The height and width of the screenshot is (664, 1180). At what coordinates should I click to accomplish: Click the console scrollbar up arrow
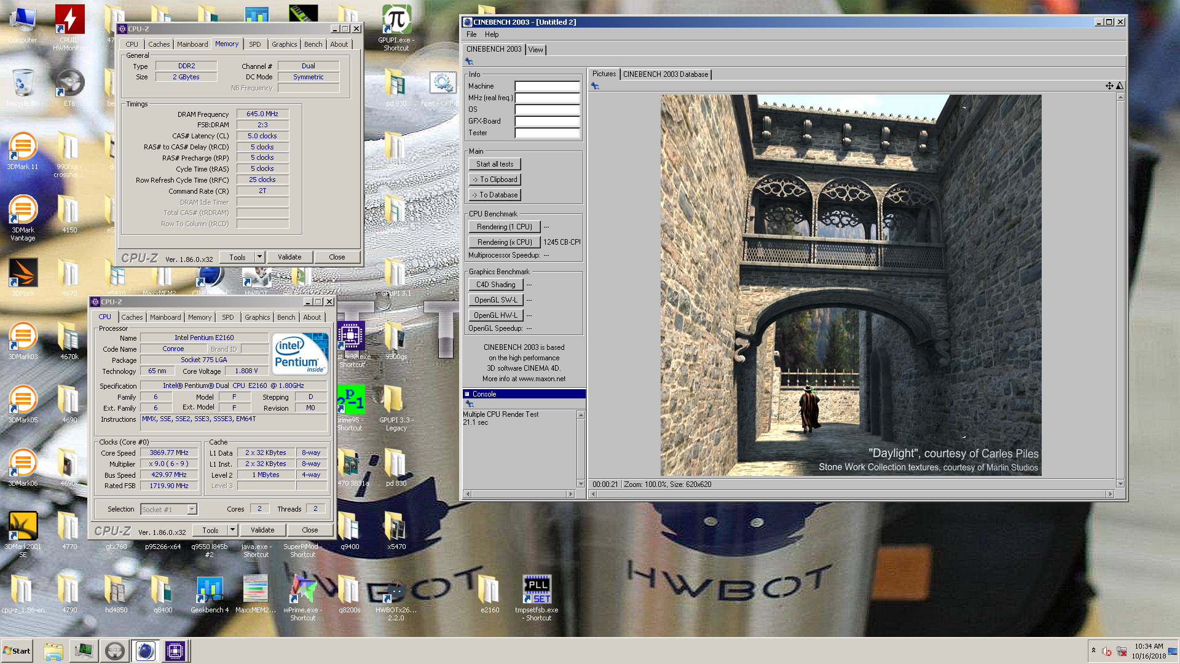point(581,415)
